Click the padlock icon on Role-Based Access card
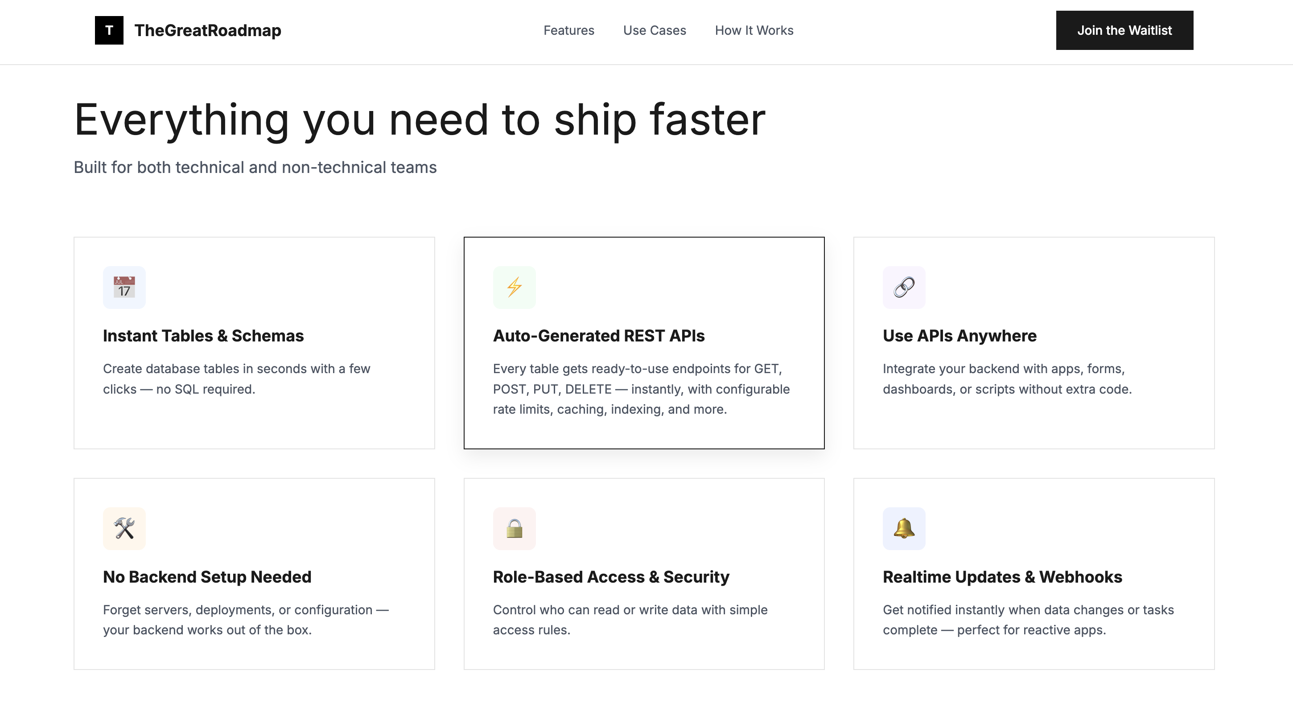Image resolution: width=1293 pixels, height=707 pixels. (x=514, y=528)
